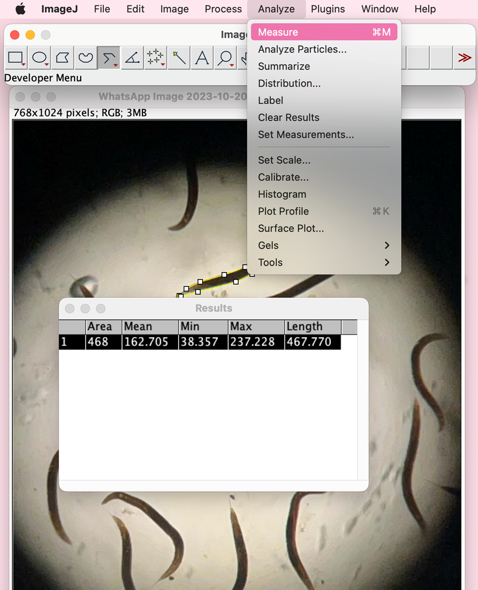The width and height of the screenshot is (478, 590).
Task: Select the Min value 38.357 cell
Action: [x=203, y=342]
